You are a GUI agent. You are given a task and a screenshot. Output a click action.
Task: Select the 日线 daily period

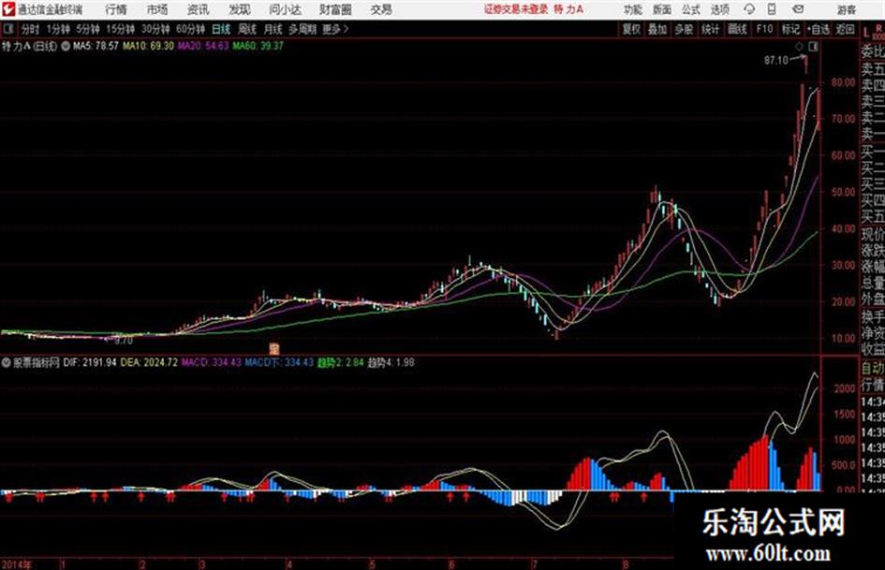point(221,29)
